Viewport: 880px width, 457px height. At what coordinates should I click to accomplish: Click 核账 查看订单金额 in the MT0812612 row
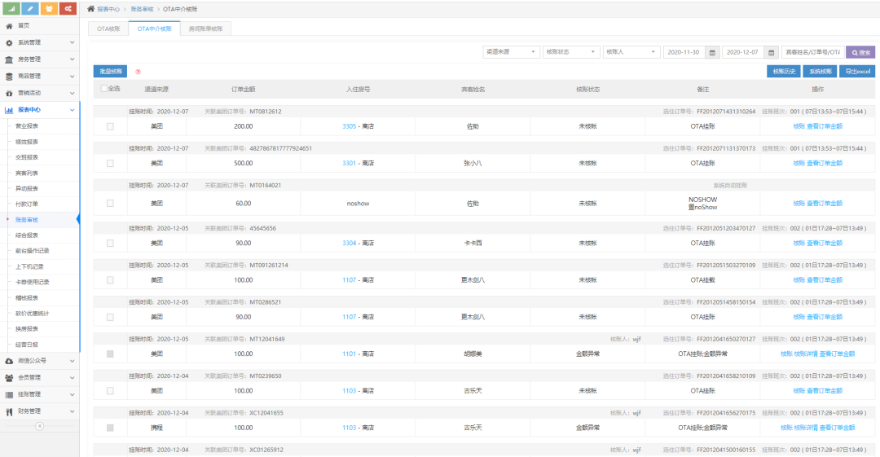point(818,126)
